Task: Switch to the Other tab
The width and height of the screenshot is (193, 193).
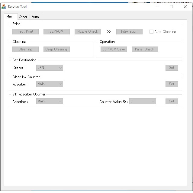Action: point(23,17)
